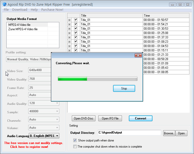Uncheck the title with time 01:54:21
The height and width of the screenshot is (154, 194).
(x=76, y=24)
